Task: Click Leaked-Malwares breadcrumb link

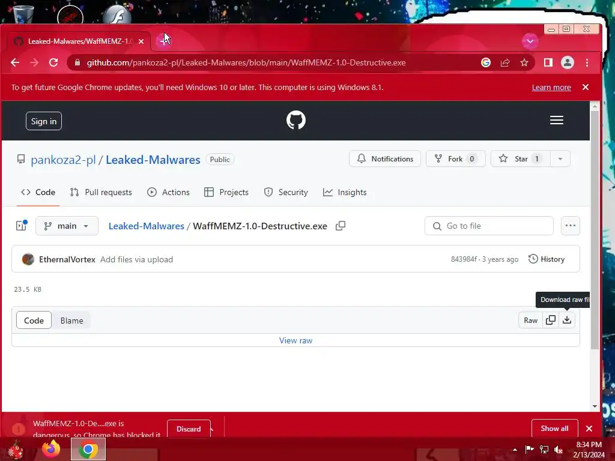Action: (147, 226)
